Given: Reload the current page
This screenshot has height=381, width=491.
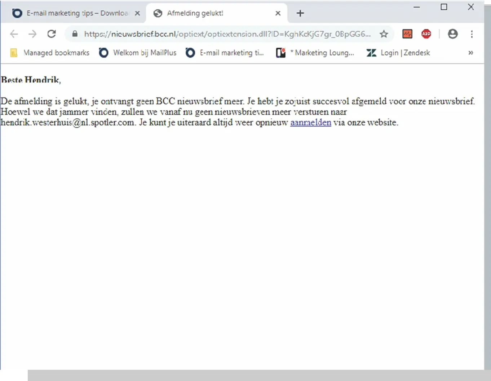Looking at the screenshot, I should (x=52, y=34).
